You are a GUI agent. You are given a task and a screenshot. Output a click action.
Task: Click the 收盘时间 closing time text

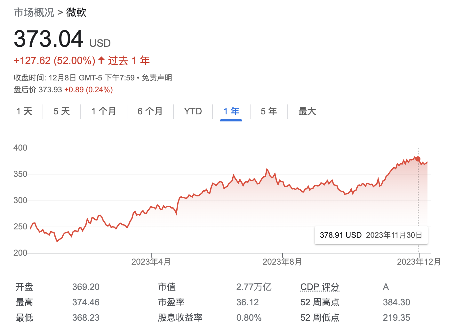[x=74, y=78]
